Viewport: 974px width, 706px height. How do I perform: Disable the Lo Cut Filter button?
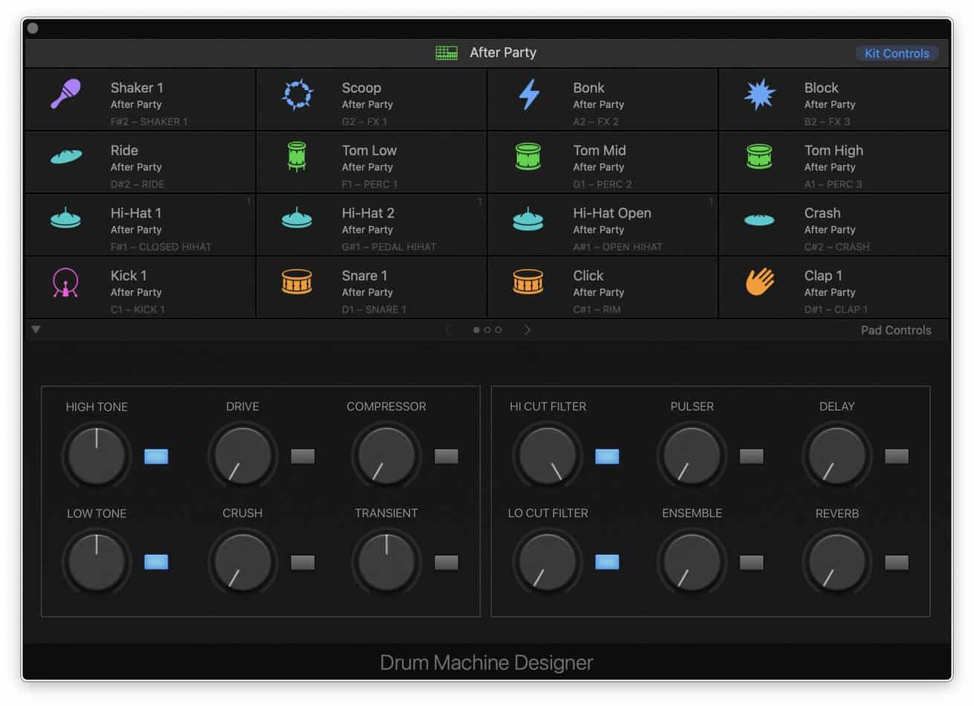click(607, 563)
